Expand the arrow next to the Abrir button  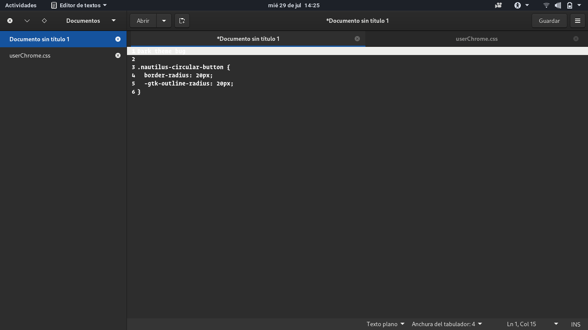pos(164,20)
